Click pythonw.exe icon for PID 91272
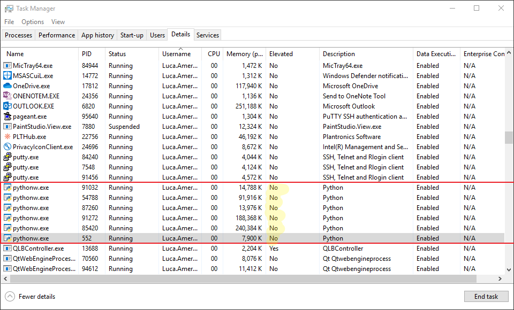Viewport: 514px width, 310px height. click(x=7, y=218)
